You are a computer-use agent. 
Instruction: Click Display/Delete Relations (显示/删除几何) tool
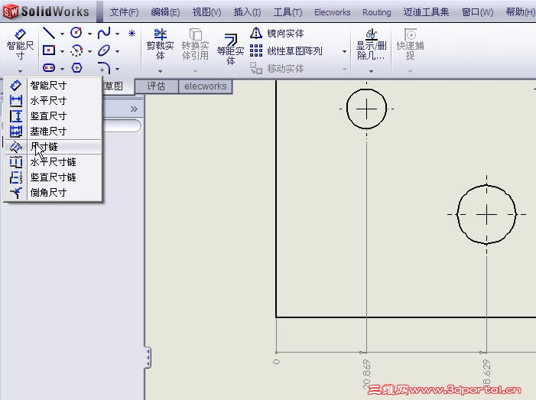[x=372, y=44]
